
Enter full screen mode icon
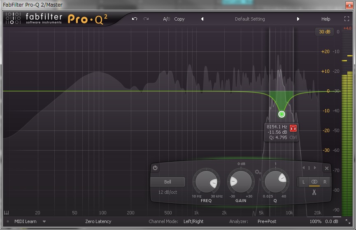(347, 19)
